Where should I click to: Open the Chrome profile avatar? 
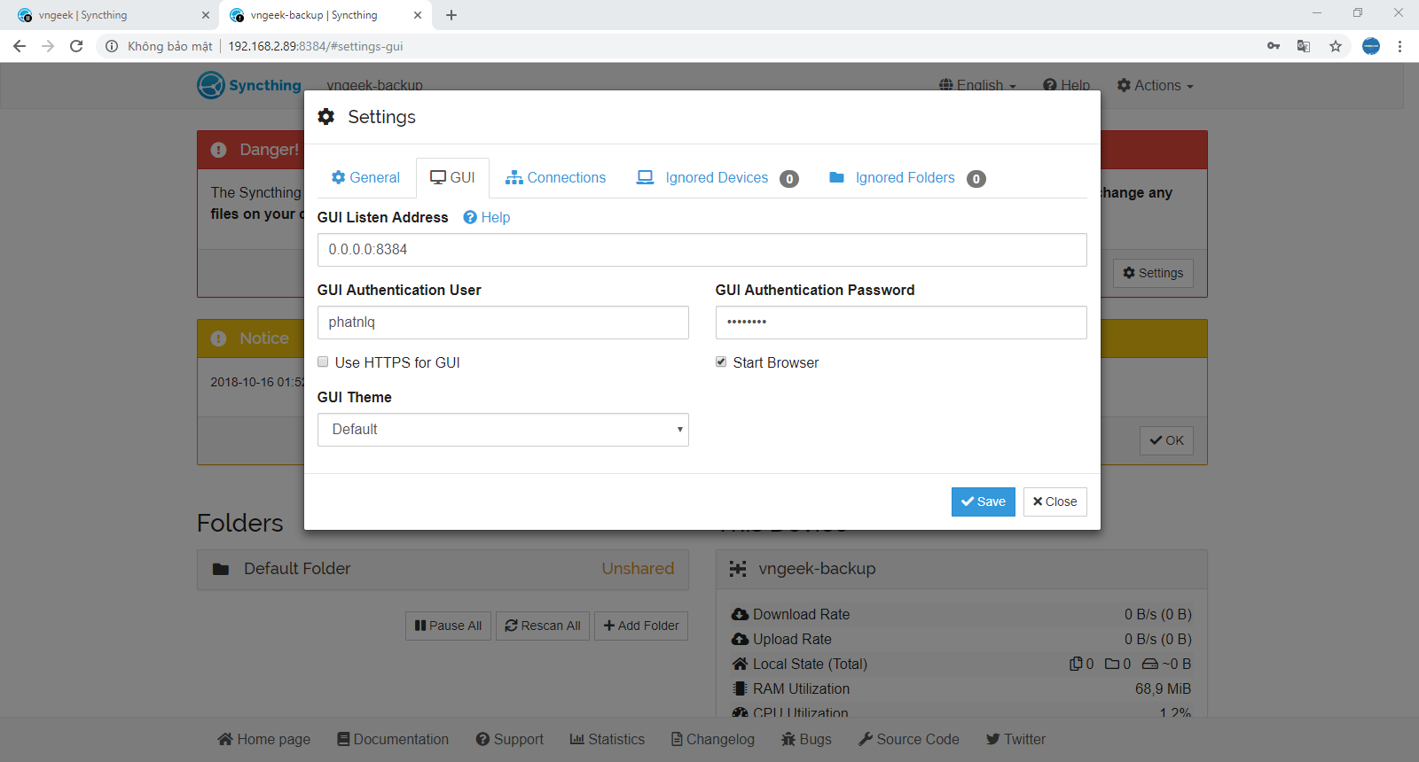click(1371, 46)
